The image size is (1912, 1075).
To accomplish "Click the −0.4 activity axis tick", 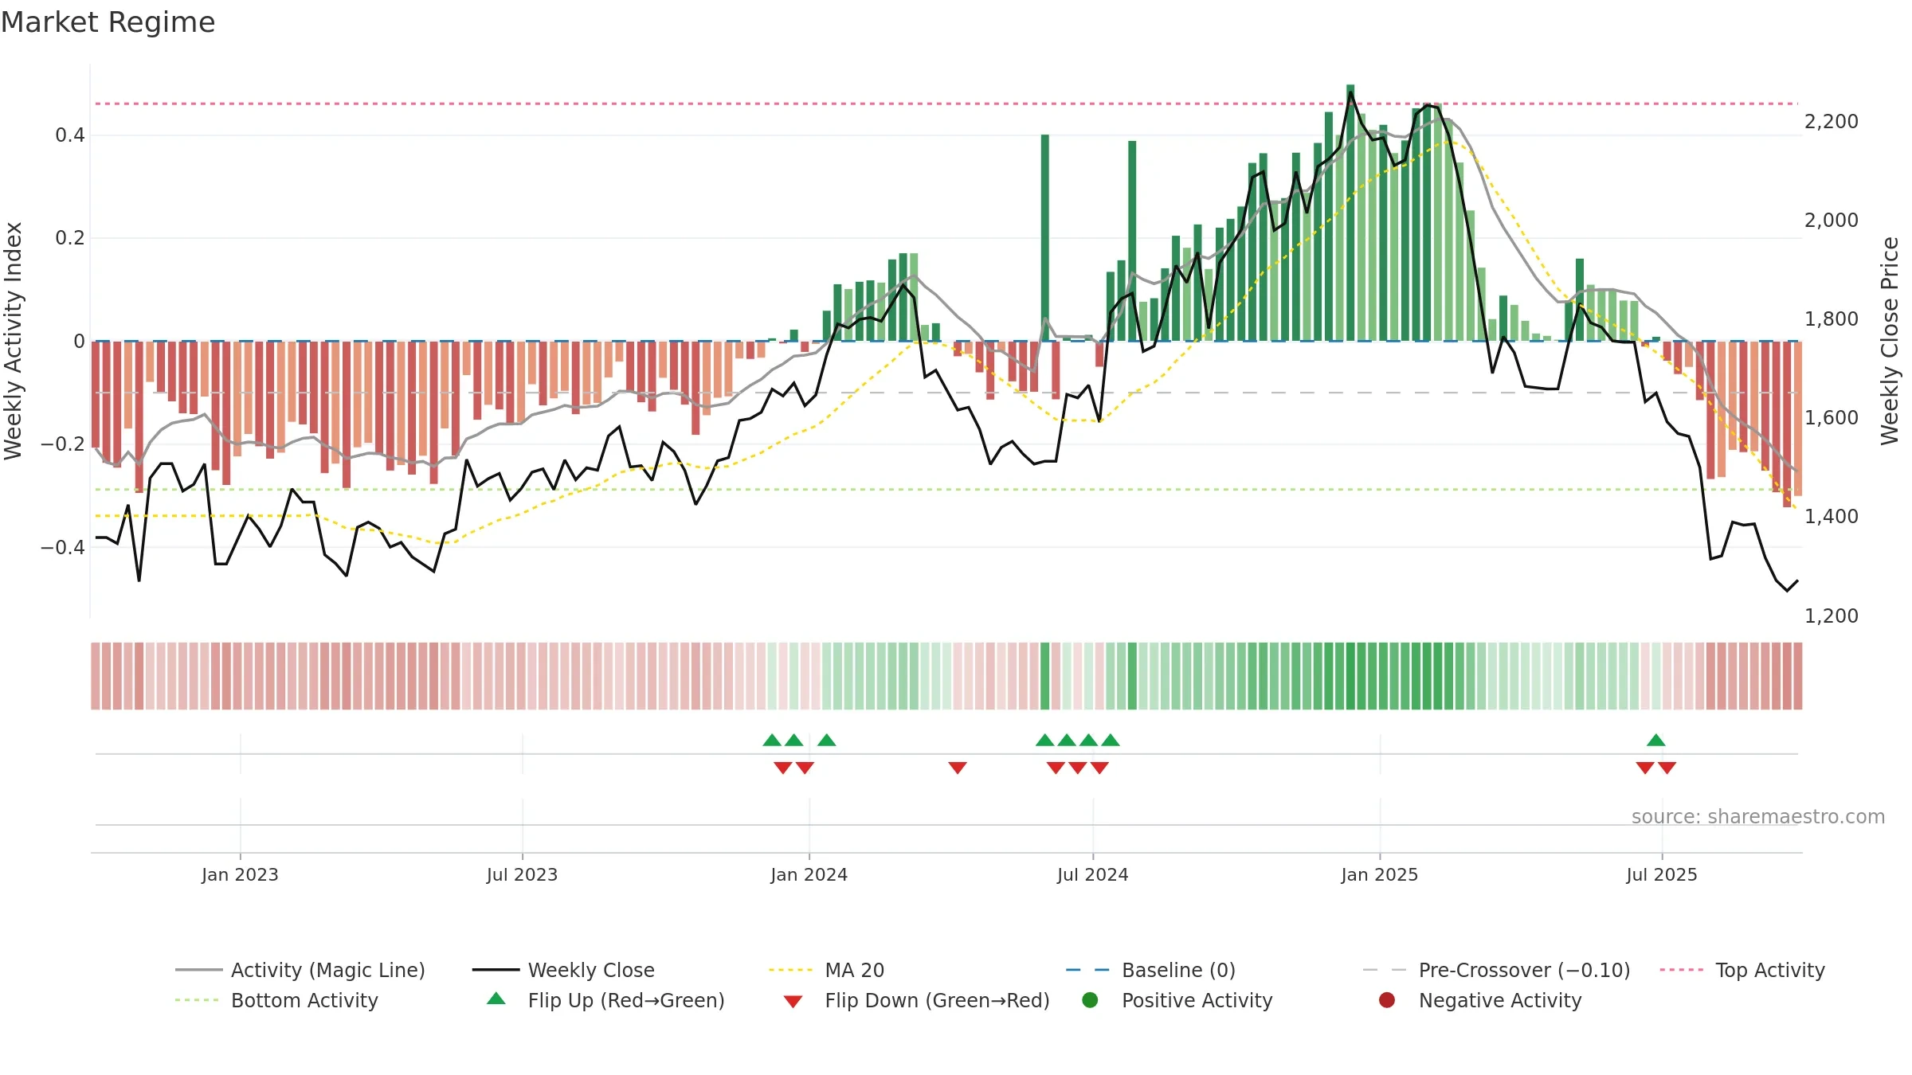I will [63, 547].
